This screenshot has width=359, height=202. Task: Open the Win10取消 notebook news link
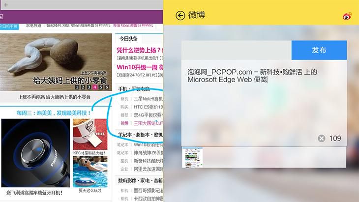coord(149,145)
